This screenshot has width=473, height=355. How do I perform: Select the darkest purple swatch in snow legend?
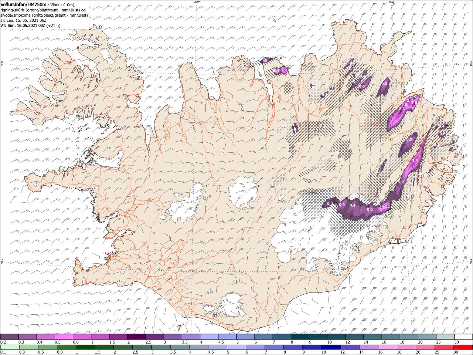point(136,337)
